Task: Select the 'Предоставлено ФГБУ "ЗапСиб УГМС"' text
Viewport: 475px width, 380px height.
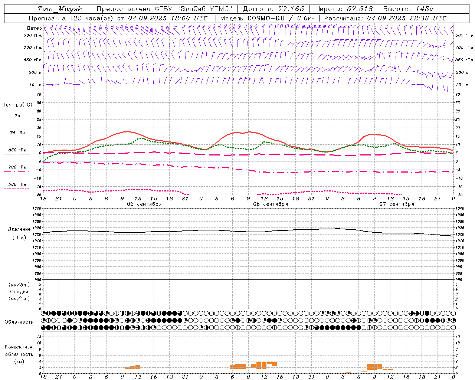Action: pos(164,9)
